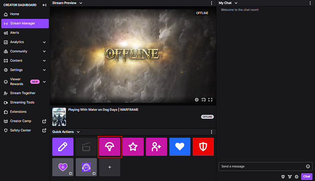Select Stream Manager in the sidebar
This screenshot has height=181, width=315.
[x=25, y=23]
